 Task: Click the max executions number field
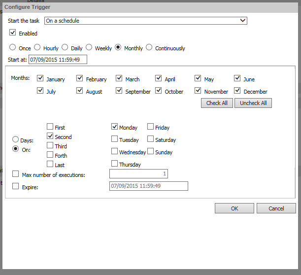[x=138, y=173]
